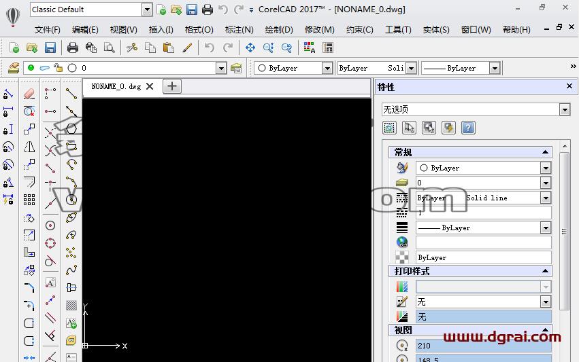Select the Spline curve tool
Image resolution: width=579 pixels, height=362 pixels.
point(71,270)
